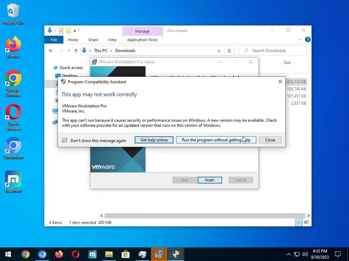Click in the Search Downloads field
Screen dimensions: 349x261
[x=273, y=51]
